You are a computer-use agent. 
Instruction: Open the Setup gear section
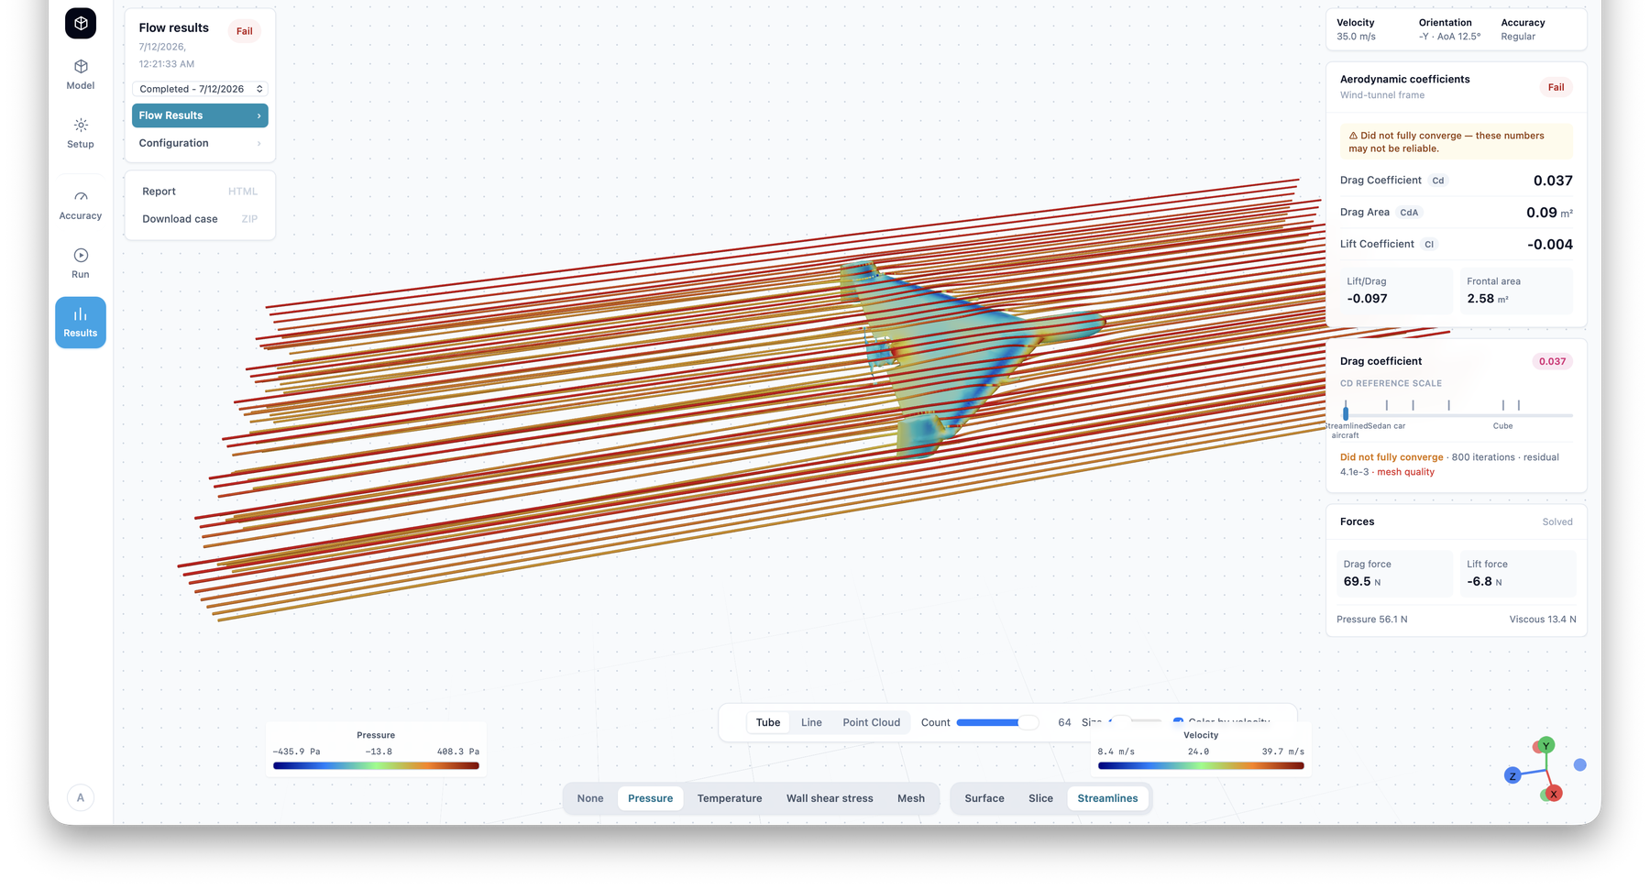[81, 133]
